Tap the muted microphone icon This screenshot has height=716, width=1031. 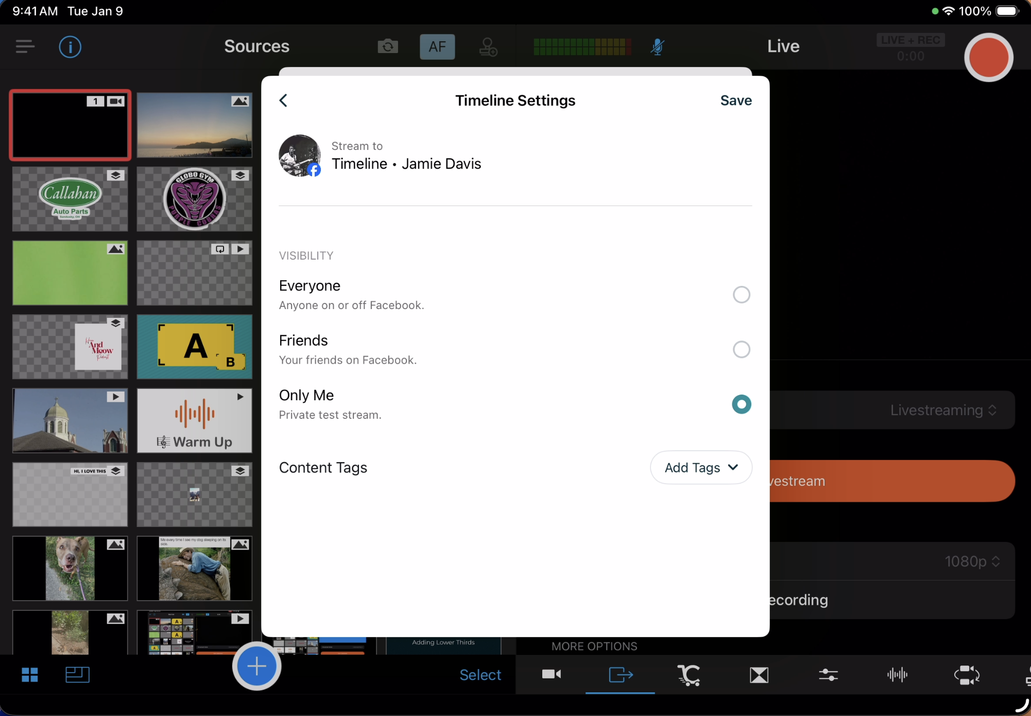click(x=657, y=47)
